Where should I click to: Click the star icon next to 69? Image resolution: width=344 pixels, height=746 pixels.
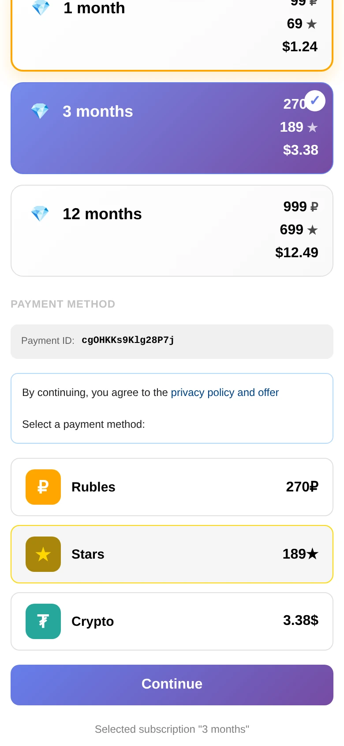(311, 24)
